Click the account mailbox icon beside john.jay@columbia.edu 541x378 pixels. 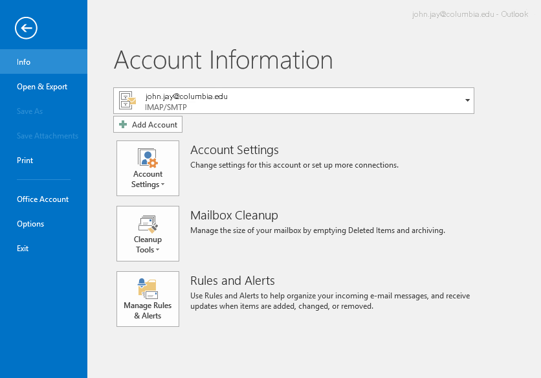click(127, 100)
